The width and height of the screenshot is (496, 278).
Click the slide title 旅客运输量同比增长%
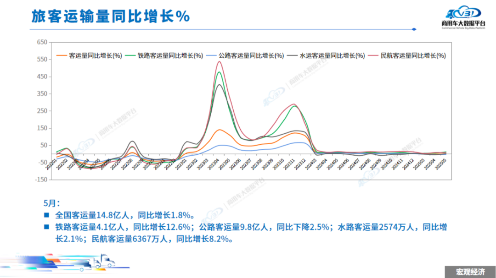click(110, 16)
